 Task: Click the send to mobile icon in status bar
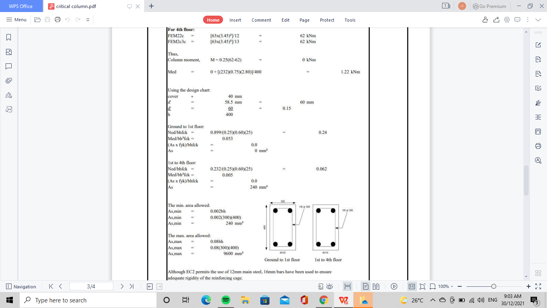[x=320, y=286]
